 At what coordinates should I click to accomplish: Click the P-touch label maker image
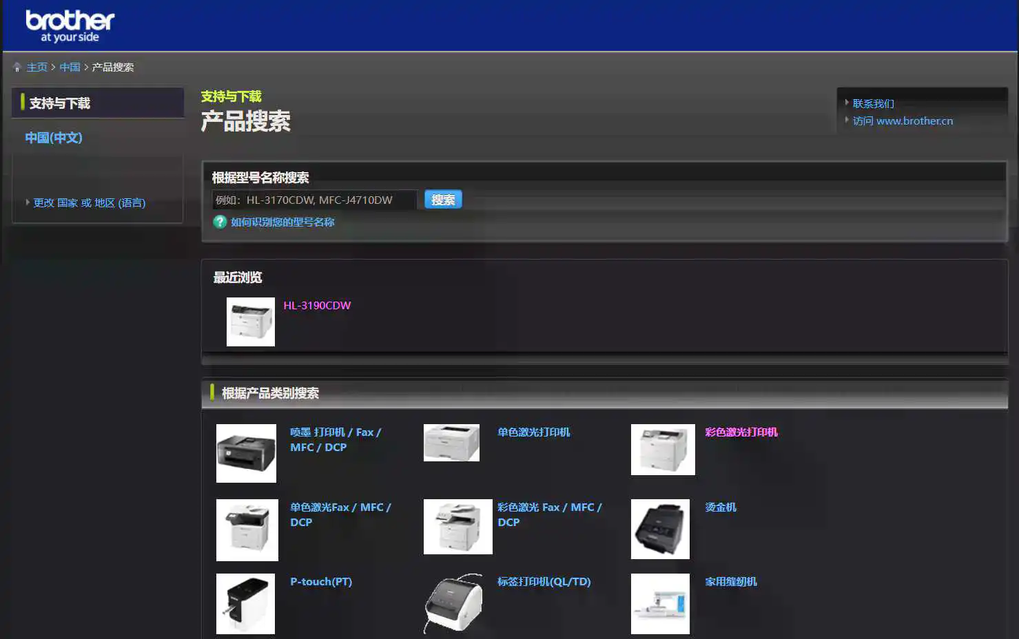coord(245,604)
